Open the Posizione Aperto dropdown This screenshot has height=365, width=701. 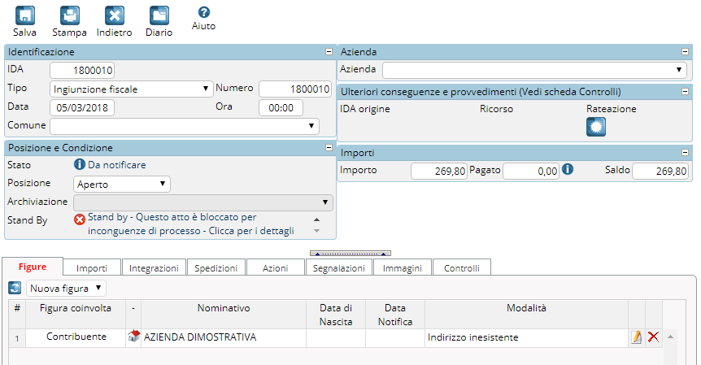click(122, 184)
